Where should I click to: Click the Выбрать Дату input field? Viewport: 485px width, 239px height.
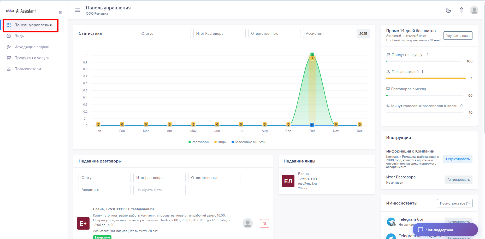coord(159,190)
